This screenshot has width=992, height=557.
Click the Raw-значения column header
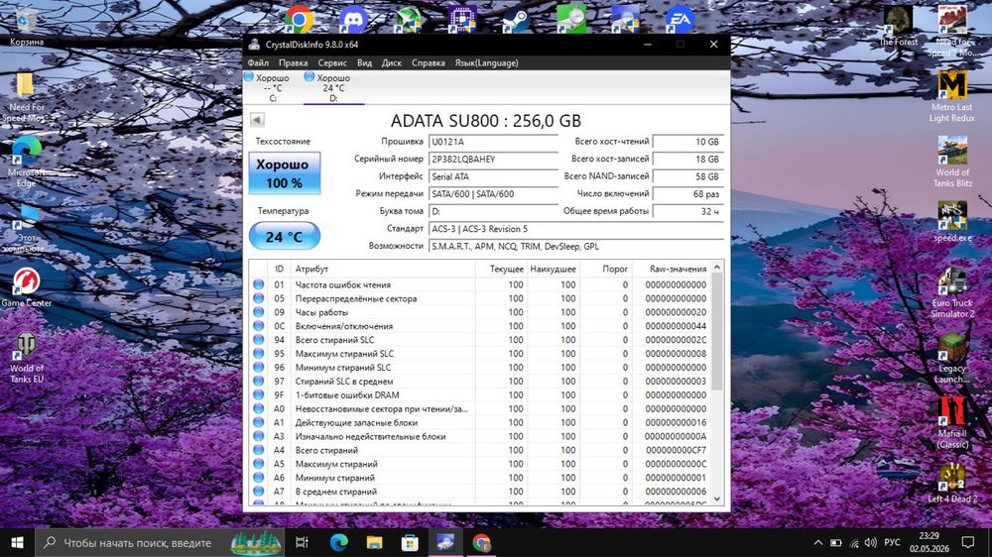(672, 269)
